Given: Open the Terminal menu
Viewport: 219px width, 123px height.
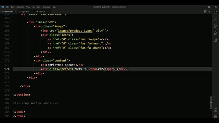Looking at the screenshot, I should (46, 7).
